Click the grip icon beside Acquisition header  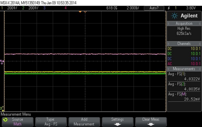(x=168, y=24)
